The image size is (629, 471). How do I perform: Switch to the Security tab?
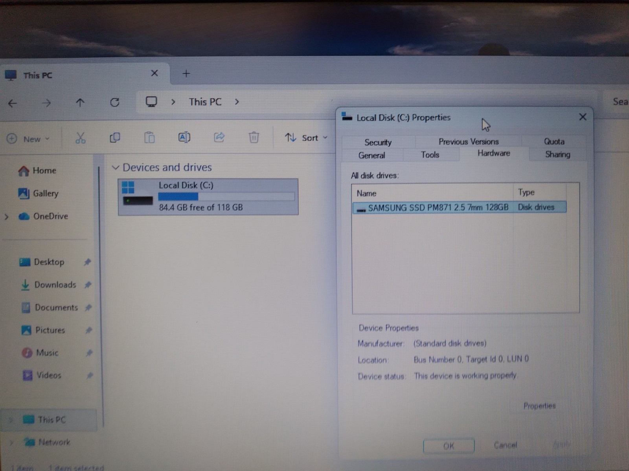click(x=378, y=142)
